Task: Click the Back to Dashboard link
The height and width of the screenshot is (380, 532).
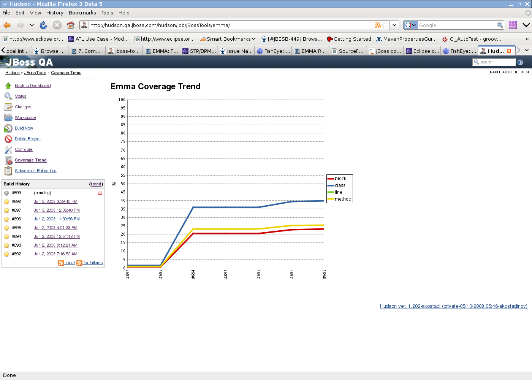Action: click(x=33, y=86)
